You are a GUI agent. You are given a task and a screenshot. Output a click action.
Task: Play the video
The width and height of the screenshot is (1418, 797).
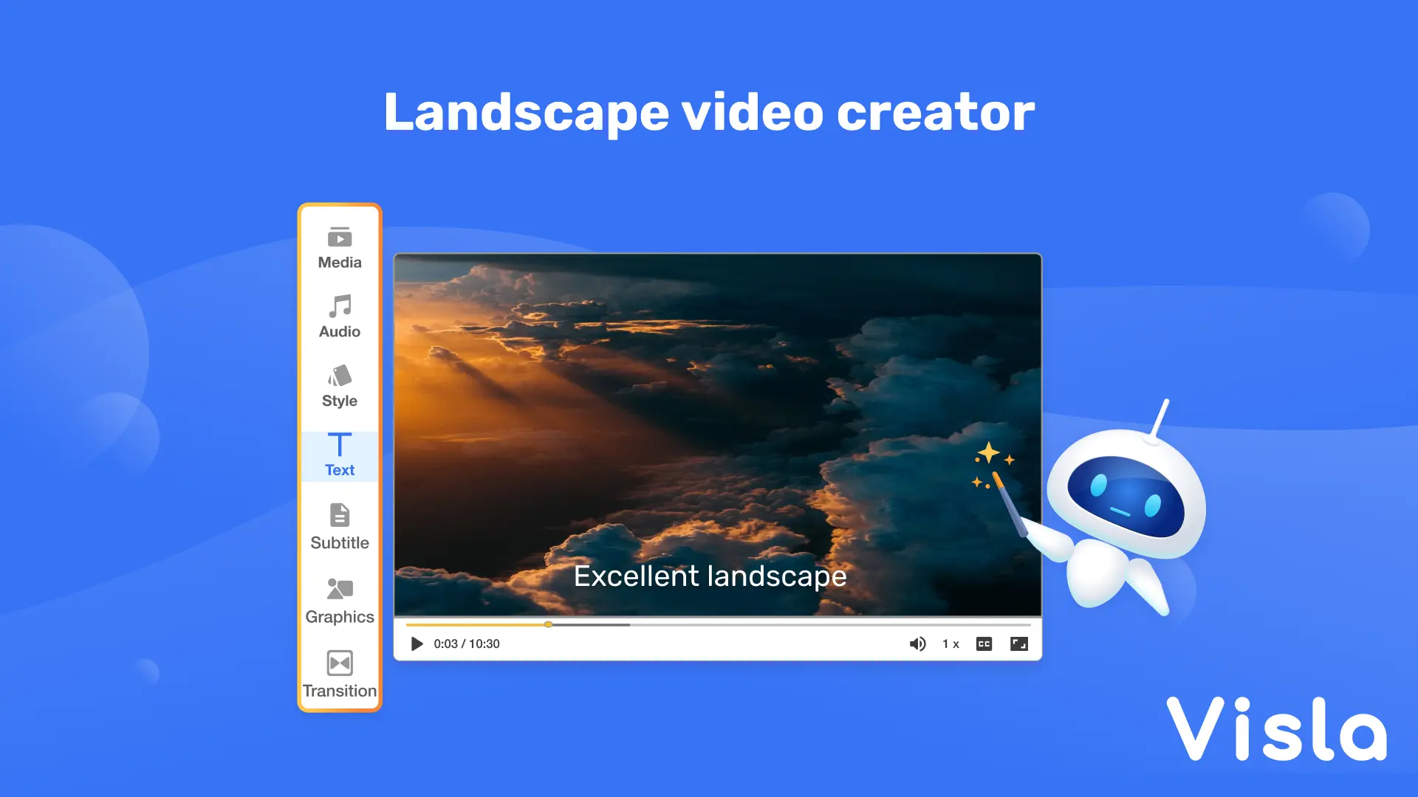416,644
